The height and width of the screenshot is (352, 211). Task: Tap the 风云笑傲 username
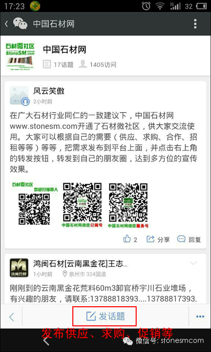coord(49,91)
